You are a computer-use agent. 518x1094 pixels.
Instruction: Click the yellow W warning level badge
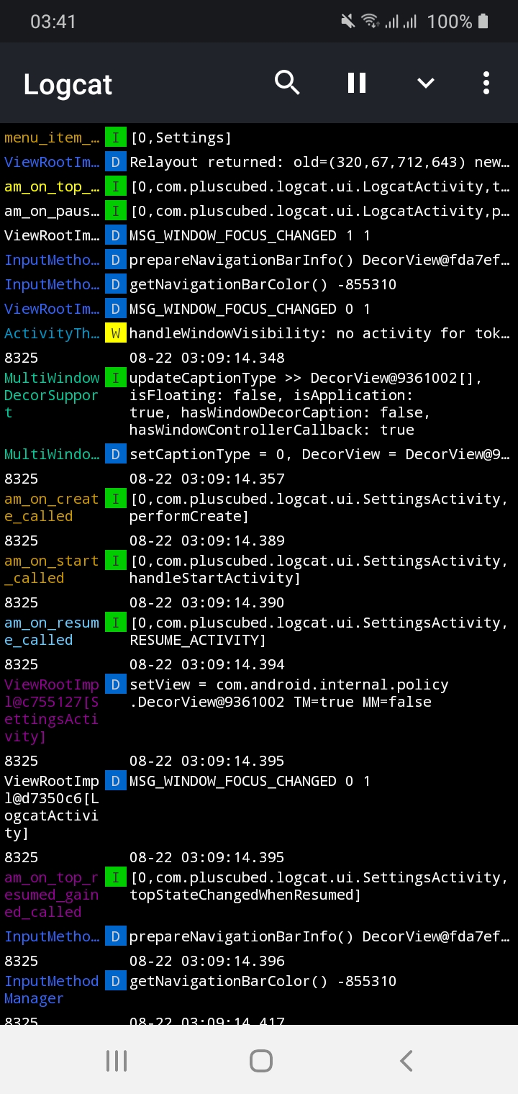click(115, 333)
